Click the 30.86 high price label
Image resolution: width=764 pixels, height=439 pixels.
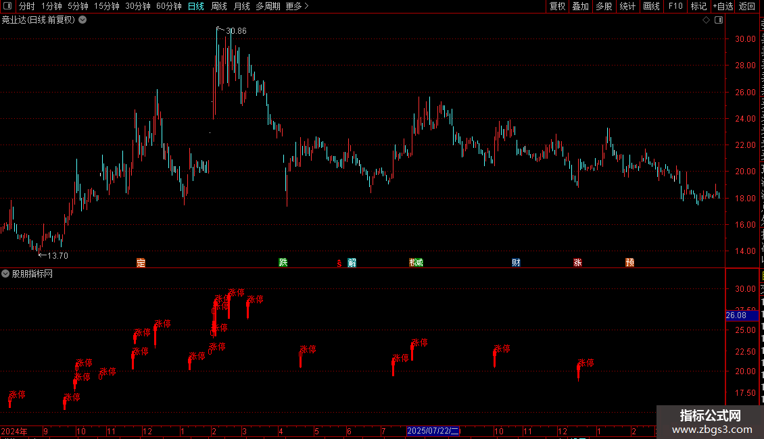click(237, 30)
